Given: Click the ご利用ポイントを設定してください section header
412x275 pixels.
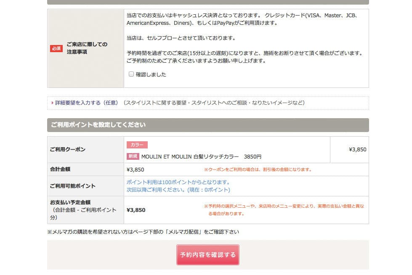Looking at the screenshot, I should click(98, 125).
